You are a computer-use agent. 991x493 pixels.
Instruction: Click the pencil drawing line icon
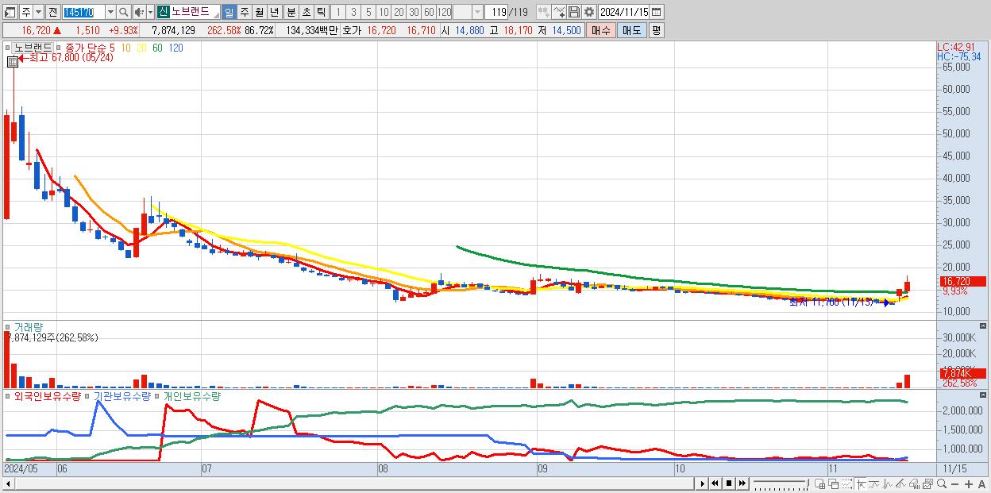coord(900,484)
